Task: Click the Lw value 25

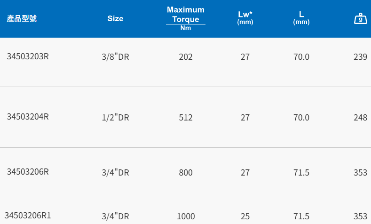Action: pyautogui.click(x=245, y=216)
